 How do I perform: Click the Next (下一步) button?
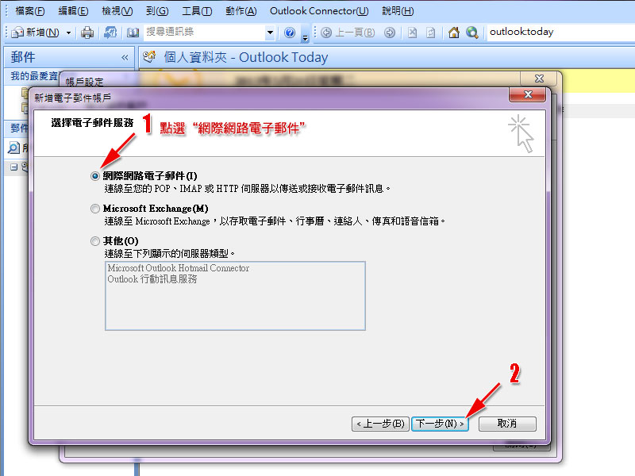[x=440, y=424]
